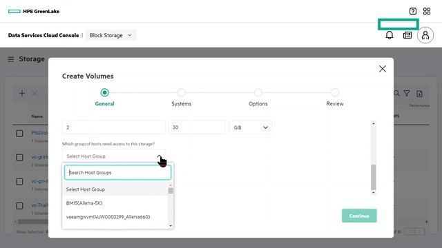Click the volume count field showing 2

pos(113,127)
